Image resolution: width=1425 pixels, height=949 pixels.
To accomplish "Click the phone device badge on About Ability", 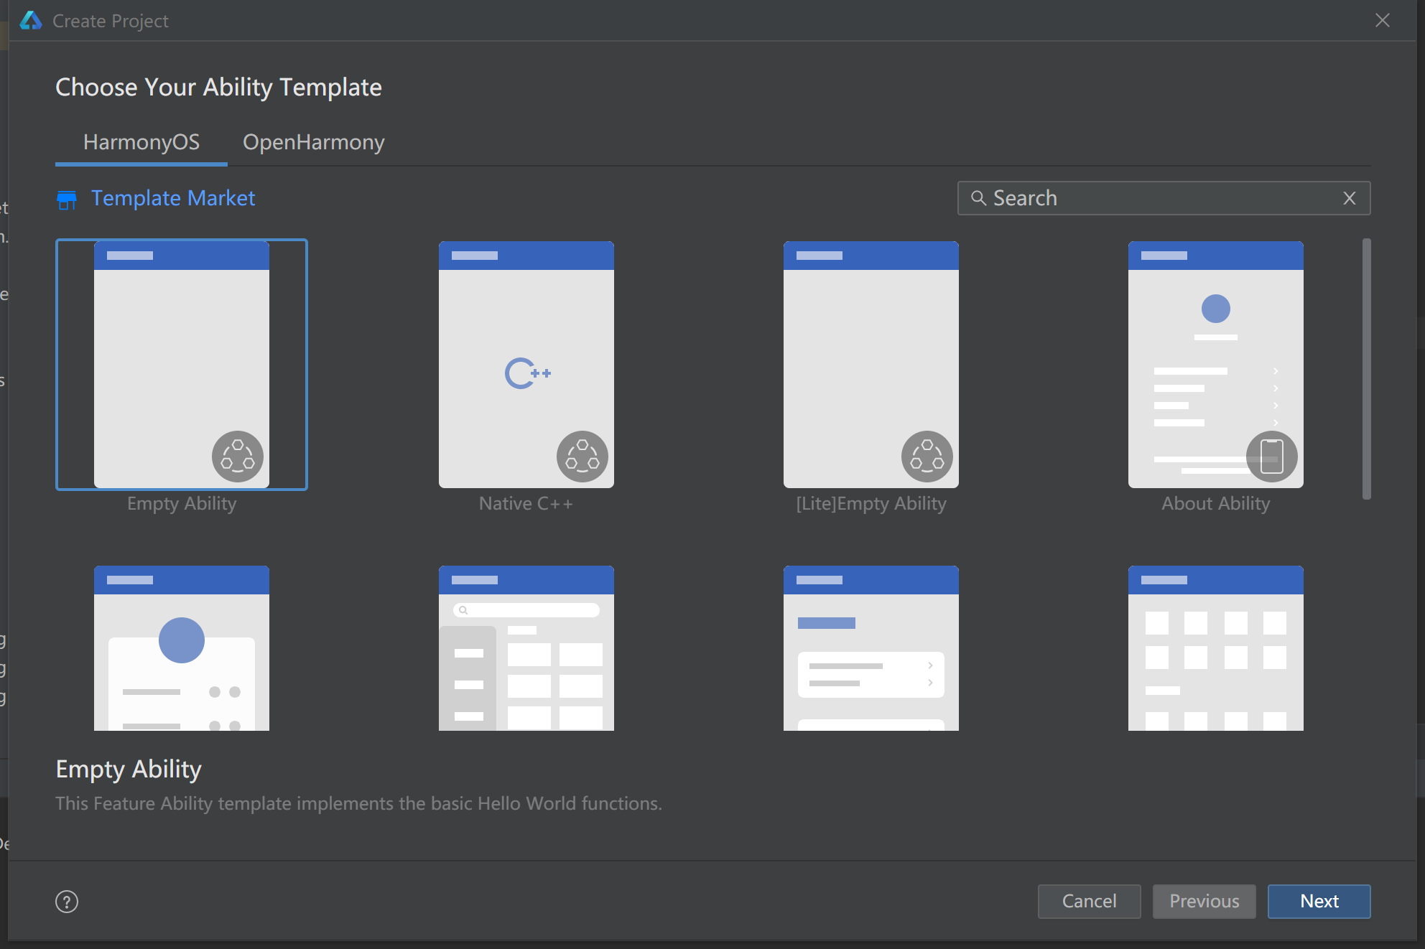I will tap(1271, 457).
